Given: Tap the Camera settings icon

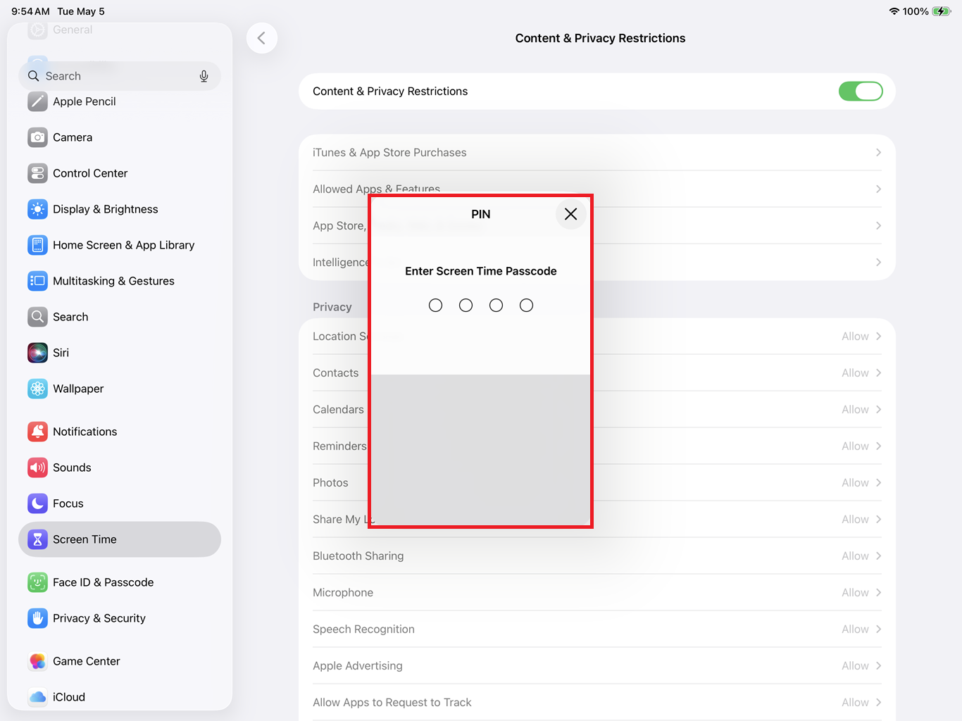Looking at the screenshot, I should click(37, 137).
